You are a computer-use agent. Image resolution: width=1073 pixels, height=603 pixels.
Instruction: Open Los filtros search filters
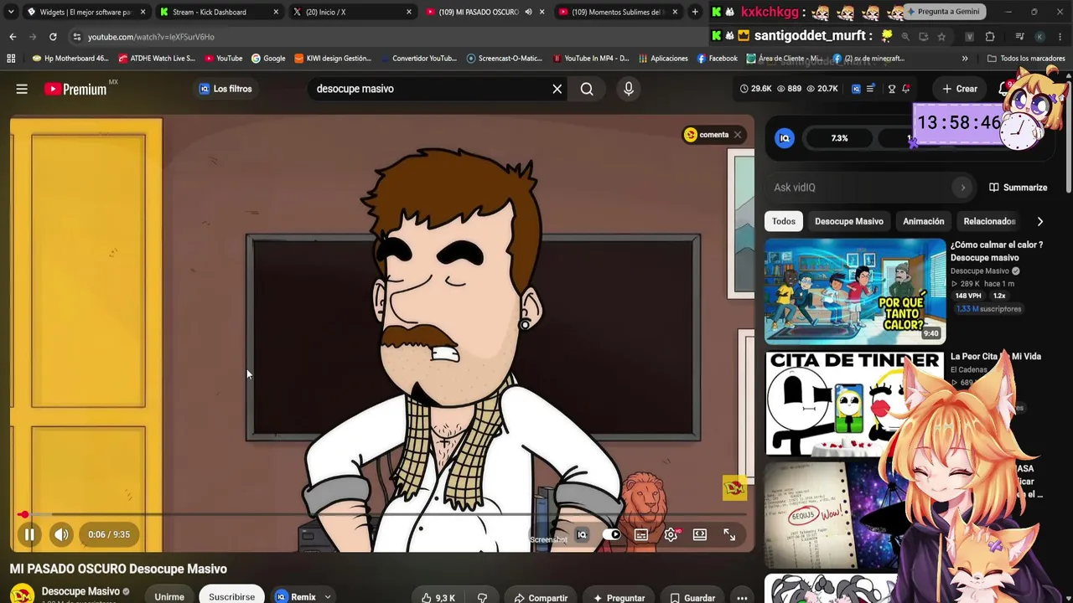[225, 89]
